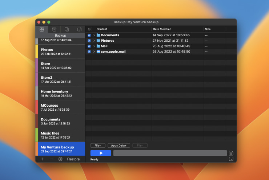269x180 pixels.
Task: Expand the Pictures folder row
Action: click(94, 41)
